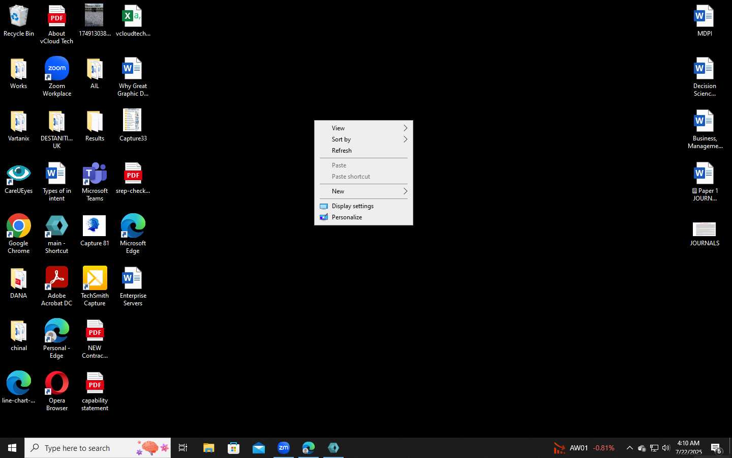Select the vcloudtech Excel file icon
732x458 pixels.
133,21
